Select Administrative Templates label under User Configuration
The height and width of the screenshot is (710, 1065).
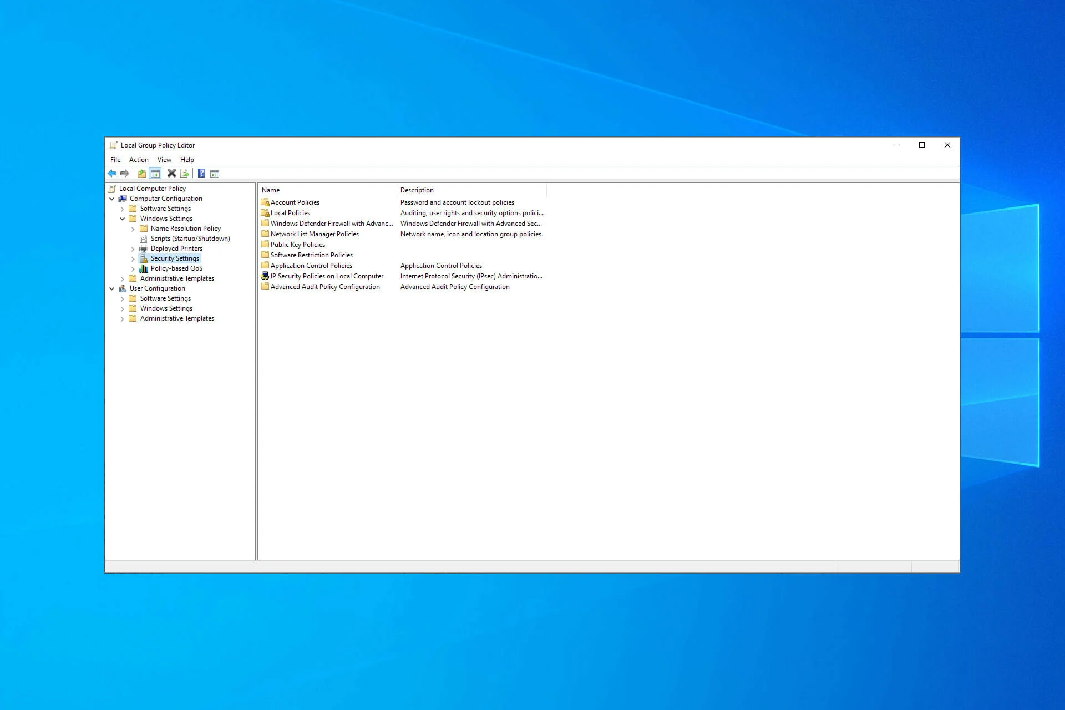click(x=177, y=318)
